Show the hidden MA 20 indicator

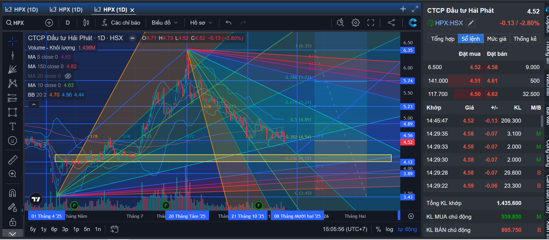click(68, 76)
